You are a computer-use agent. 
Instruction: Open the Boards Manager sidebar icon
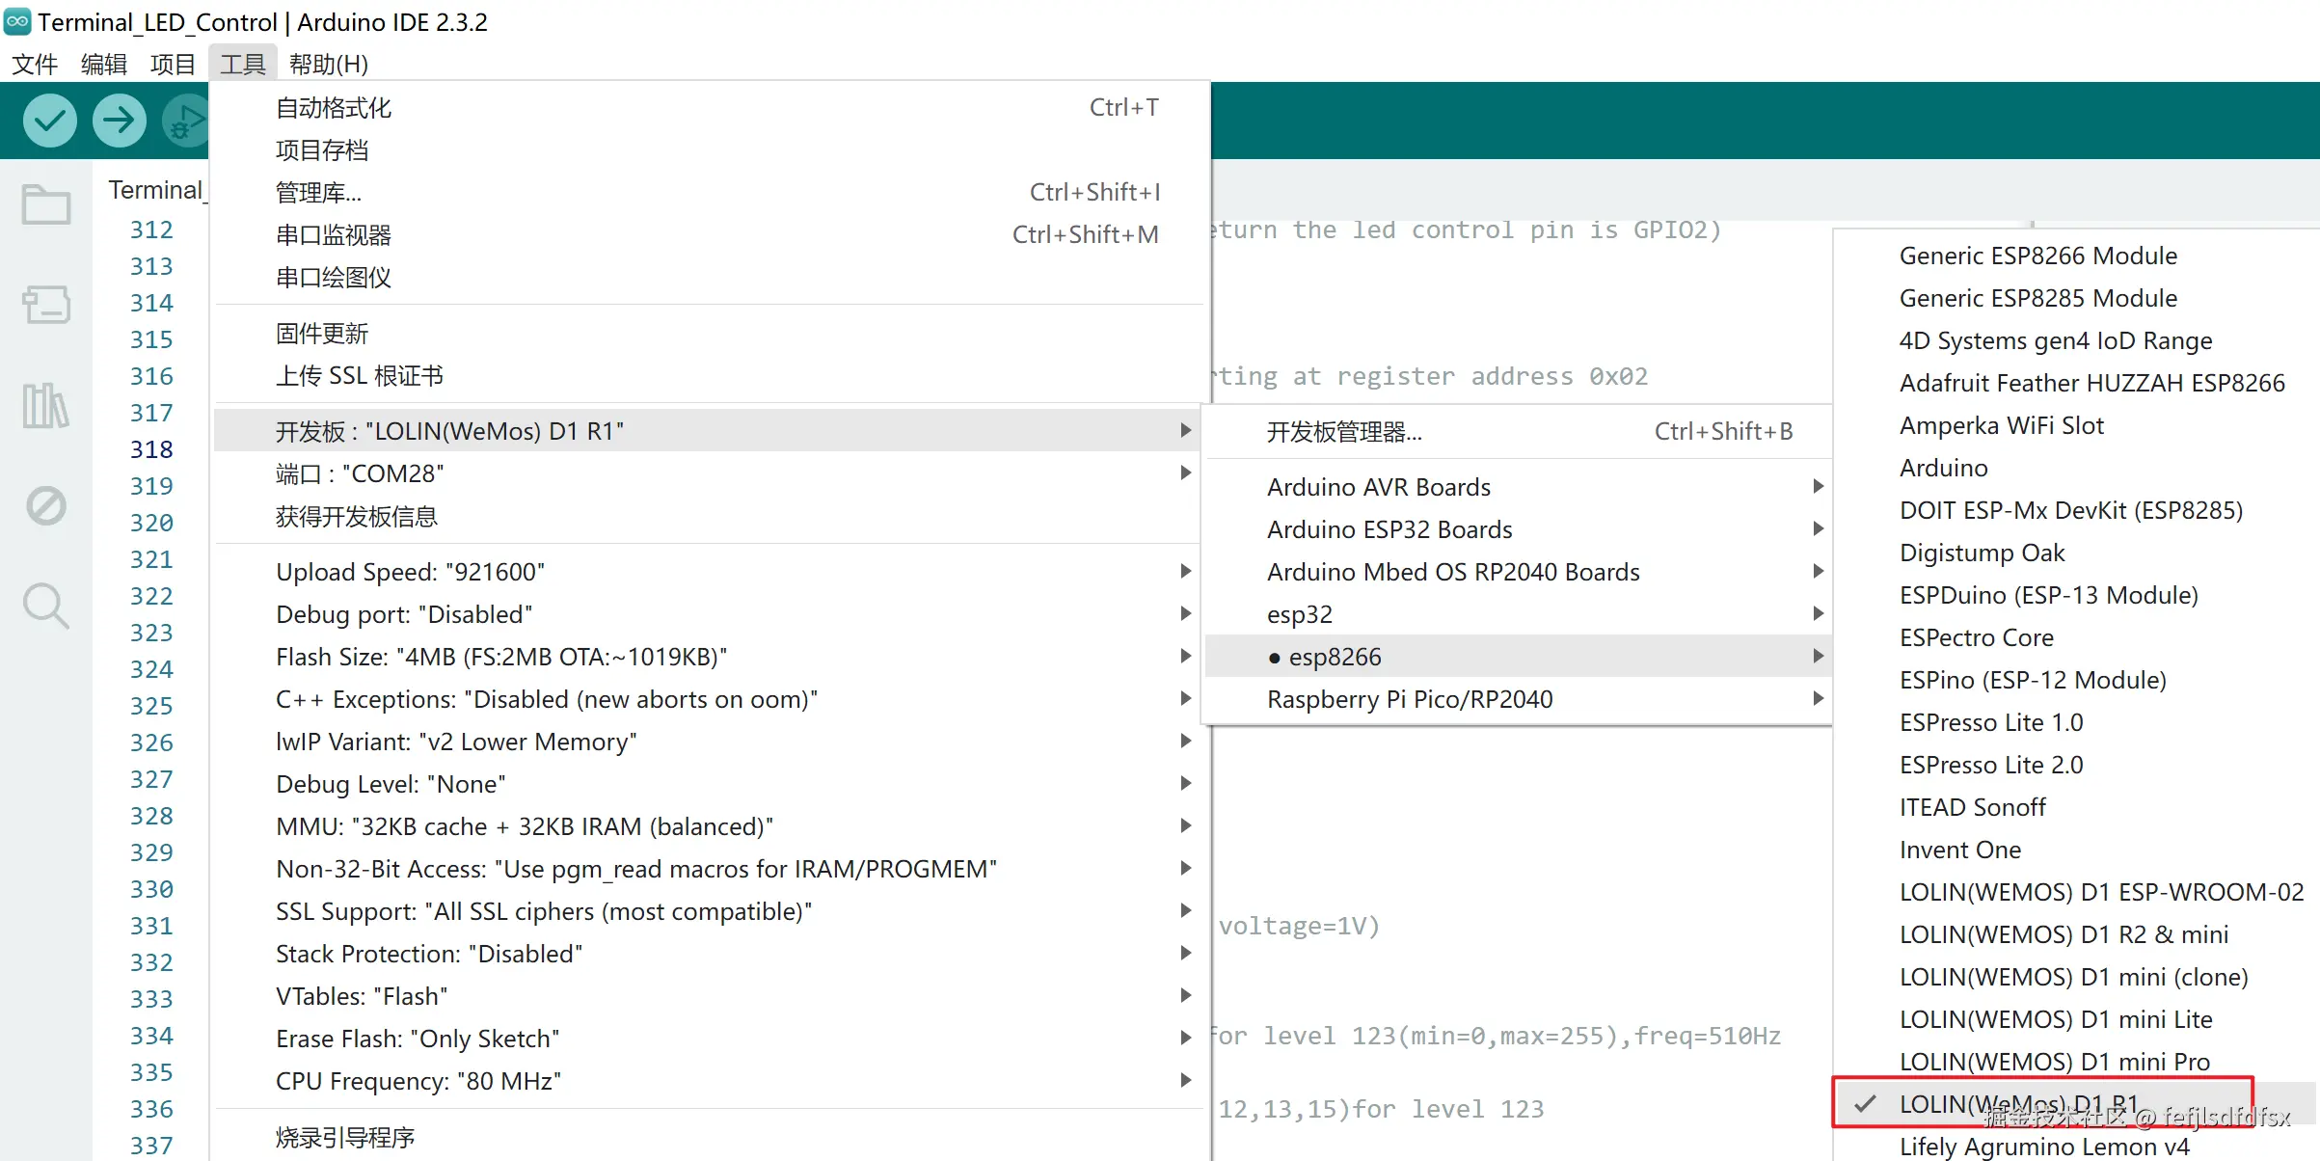[46, 305]
